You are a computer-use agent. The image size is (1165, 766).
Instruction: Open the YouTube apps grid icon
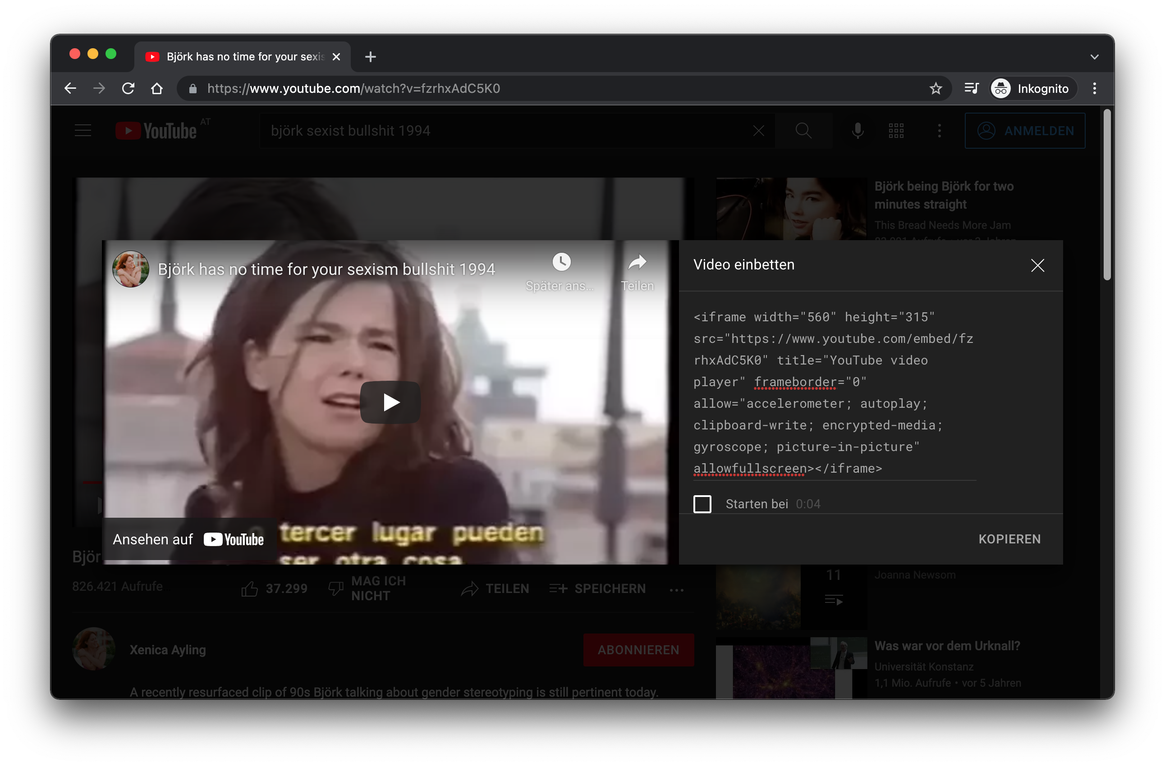896,131
